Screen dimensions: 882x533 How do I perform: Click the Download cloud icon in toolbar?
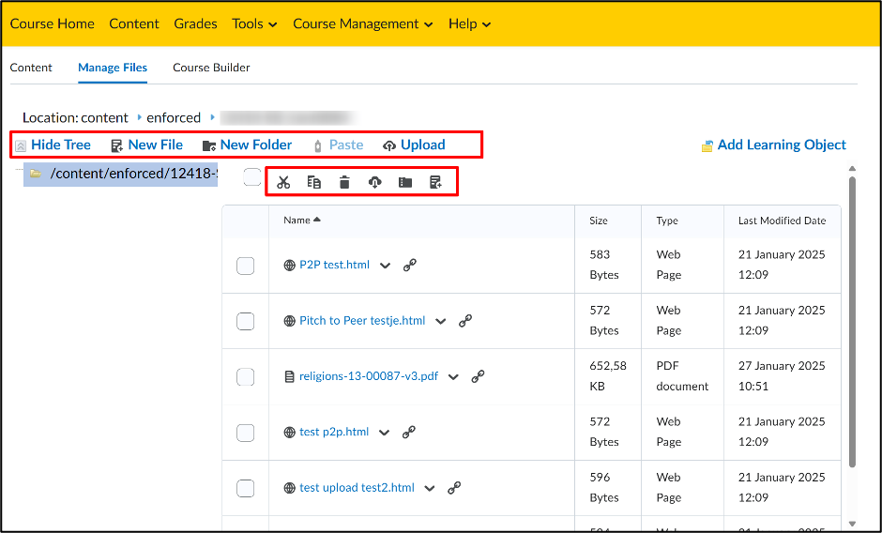(x=374, y=182)
